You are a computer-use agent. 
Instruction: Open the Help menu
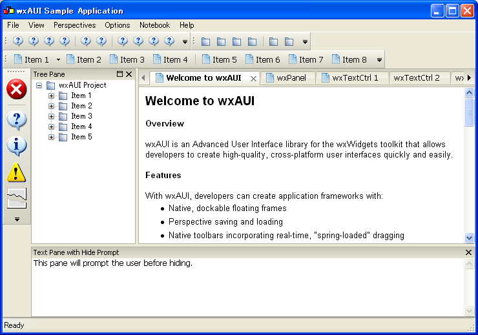point(187,25)
